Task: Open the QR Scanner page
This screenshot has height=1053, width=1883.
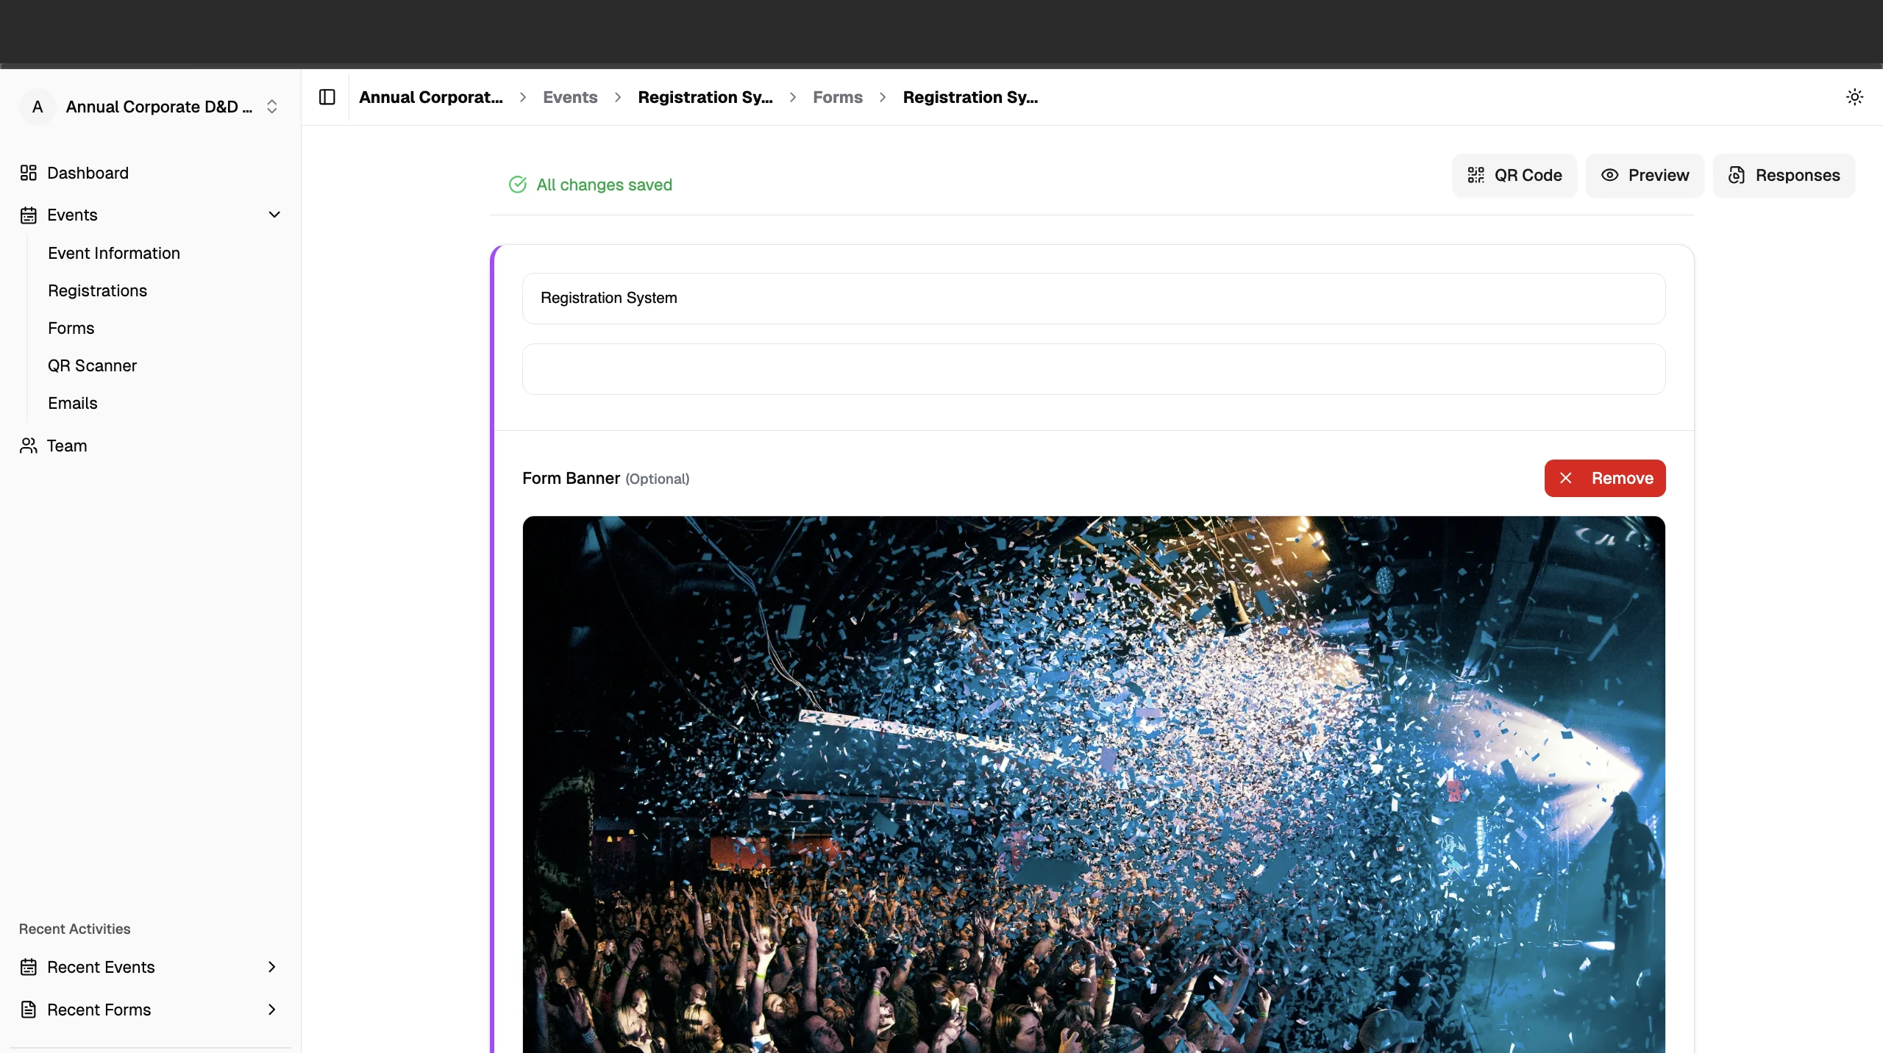Action: (92, 365)
